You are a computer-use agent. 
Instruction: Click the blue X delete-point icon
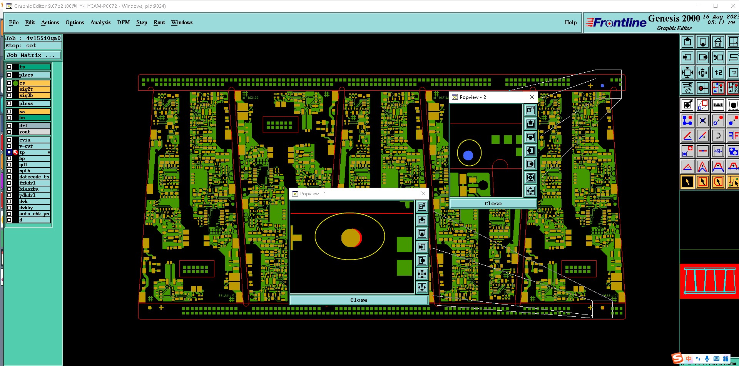703,120
